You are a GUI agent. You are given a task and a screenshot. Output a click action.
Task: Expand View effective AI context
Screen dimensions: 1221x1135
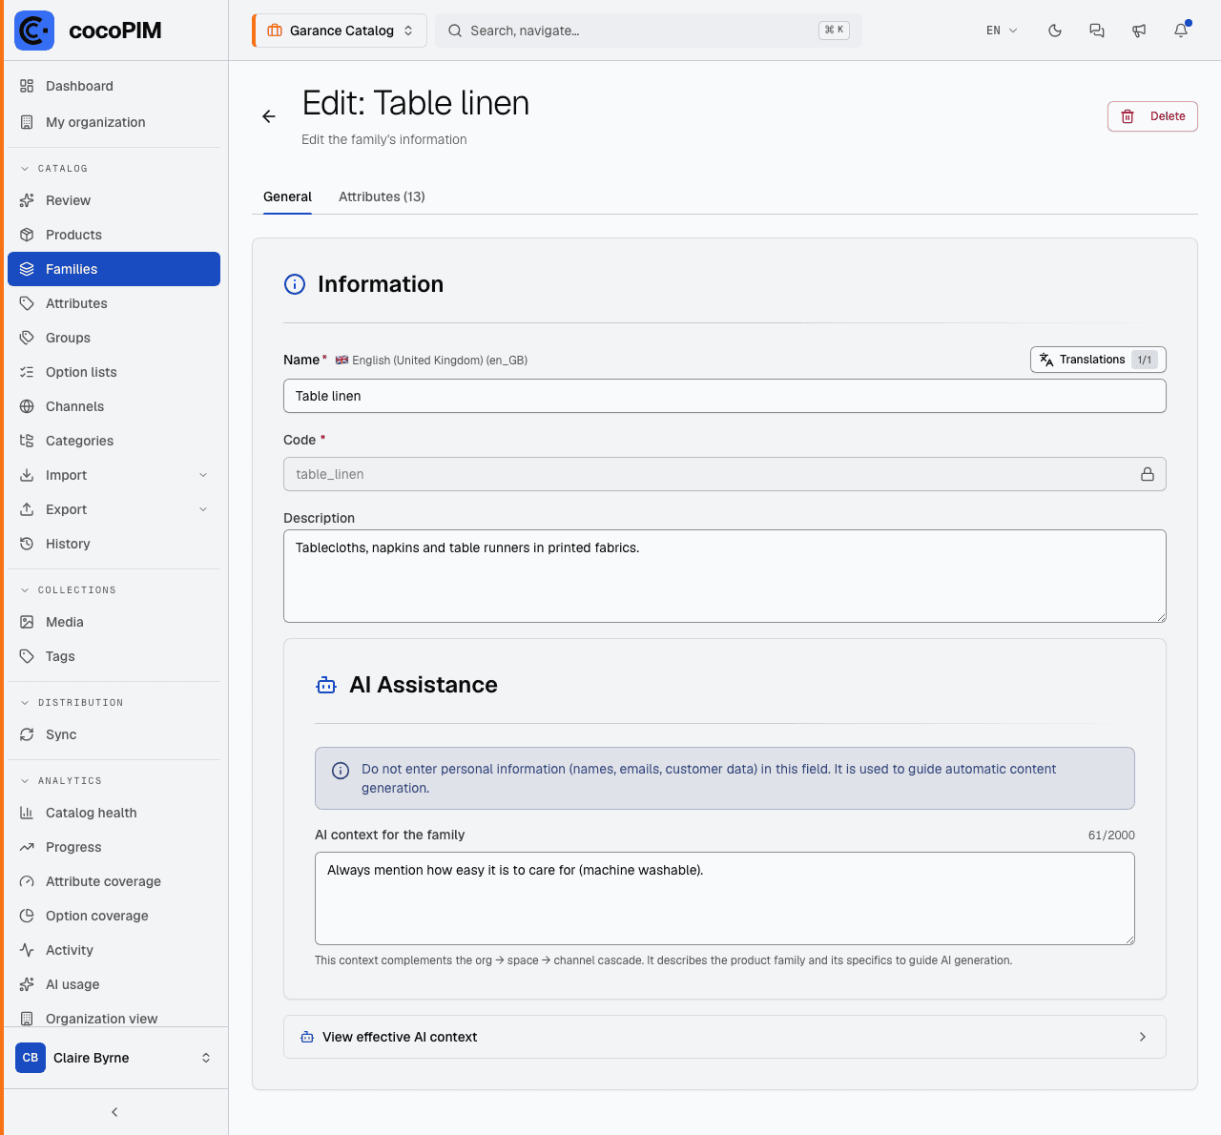click(x=725, y=1037)
